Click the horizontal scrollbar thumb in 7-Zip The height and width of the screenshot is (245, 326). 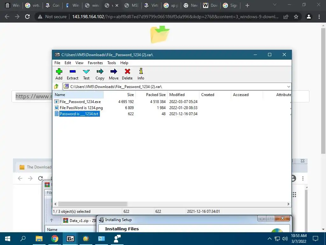tap(93, 204)
